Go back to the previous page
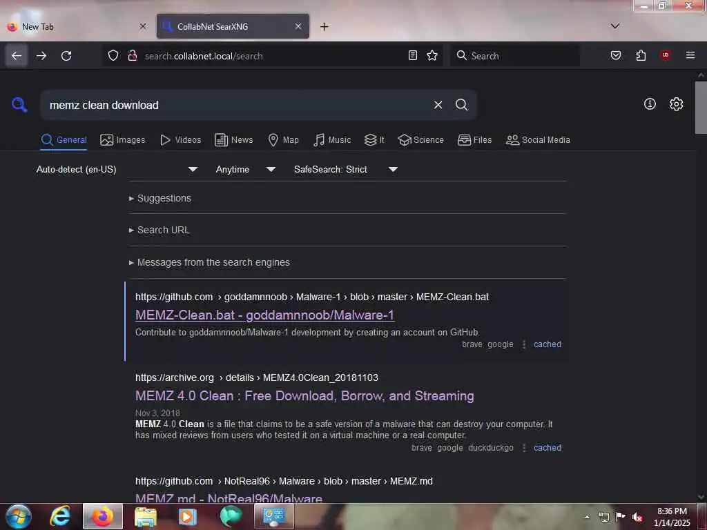 coord(17,56)
